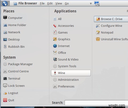The width and height of the screenshot is (128, 108).
Task: Select the Office category
Action: pos(71,53)
